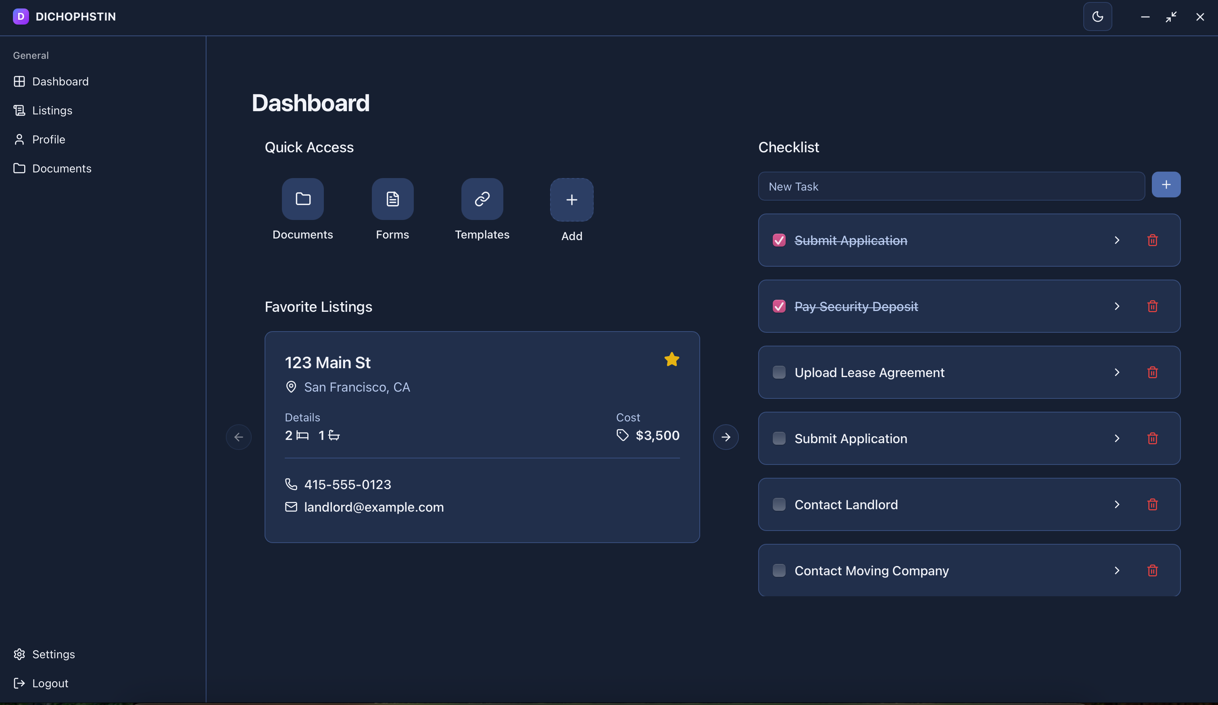Click the Logout link

(50, 683)
